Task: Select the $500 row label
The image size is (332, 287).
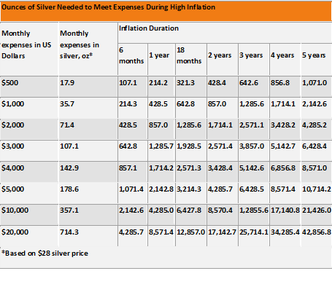Action: pyautogui.click(x=9, y=83)
